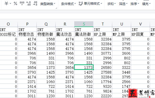Screen dimensions: 155x98
Task: Click cell 761 in 物理防御 column
Action: pyautogui.click(x=46, y=91)
